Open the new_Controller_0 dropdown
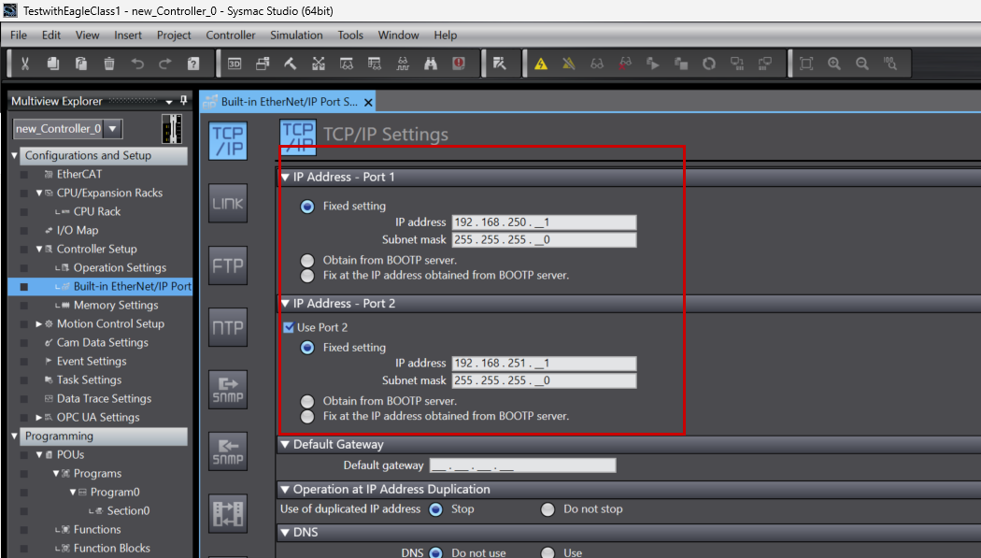 (x=113, y=129)
